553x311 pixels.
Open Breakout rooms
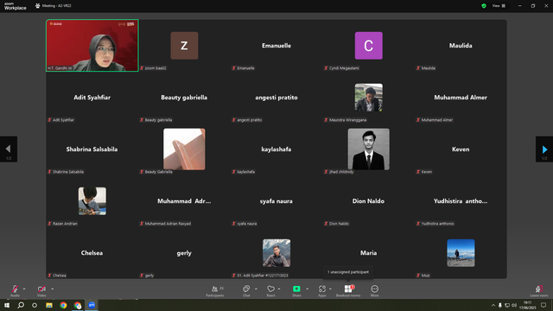point(348,291)
